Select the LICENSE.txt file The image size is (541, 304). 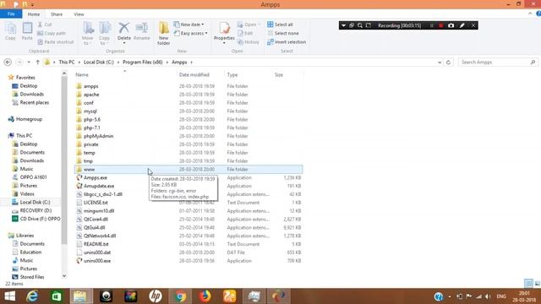96,203
